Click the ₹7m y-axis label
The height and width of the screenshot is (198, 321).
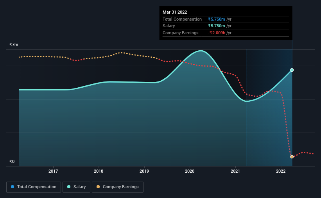[14, 44]
